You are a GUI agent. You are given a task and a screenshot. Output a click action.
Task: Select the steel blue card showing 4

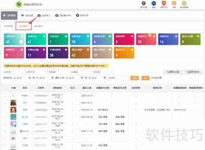(x=102, y=39)
